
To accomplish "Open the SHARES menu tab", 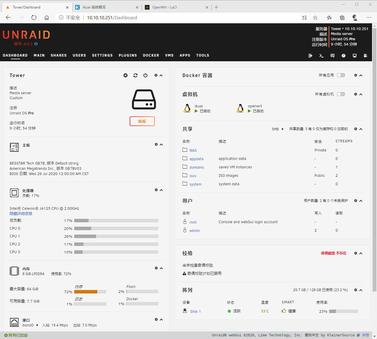I will click(59, 55).
